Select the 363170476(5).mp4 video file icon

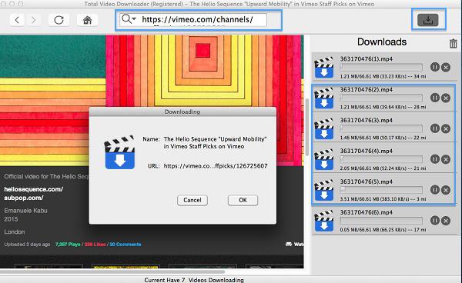tap(324, 191)
